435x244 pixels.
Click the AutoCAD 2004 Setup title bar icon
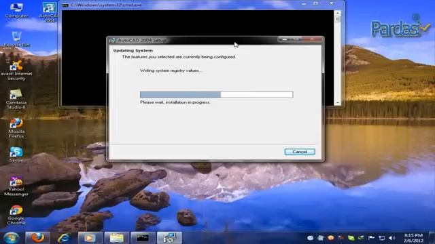[x=112, y=41]
